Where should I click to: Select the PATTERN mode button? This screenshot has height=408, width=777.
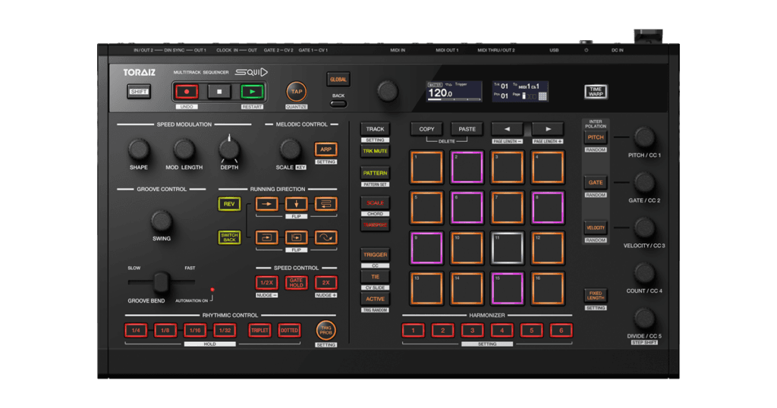(375, 174)
